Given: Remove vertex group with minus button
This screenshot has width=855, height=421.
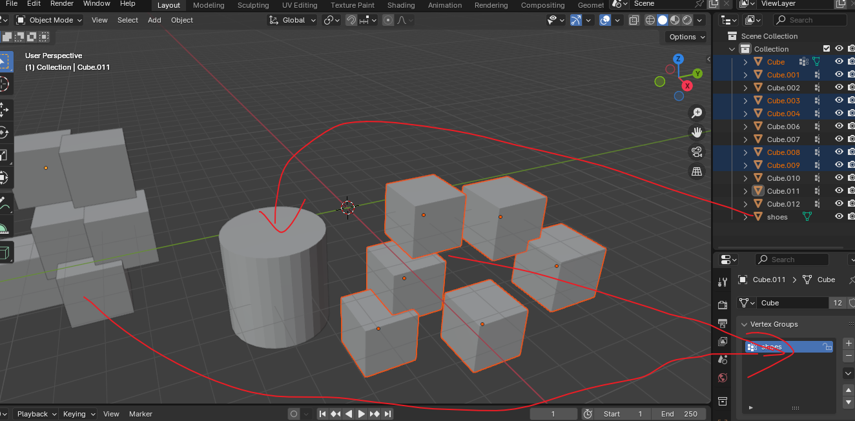Looking at the screenshot, I should 849,356.
